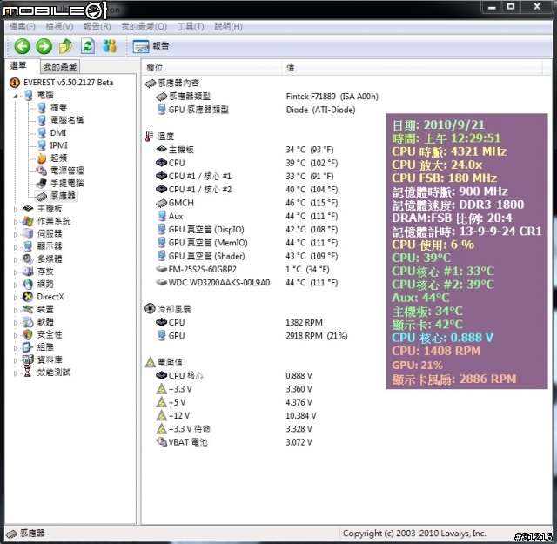
Task: Switch to the 選單 tab
Action: pyautogui.click(x=18, y=66)
